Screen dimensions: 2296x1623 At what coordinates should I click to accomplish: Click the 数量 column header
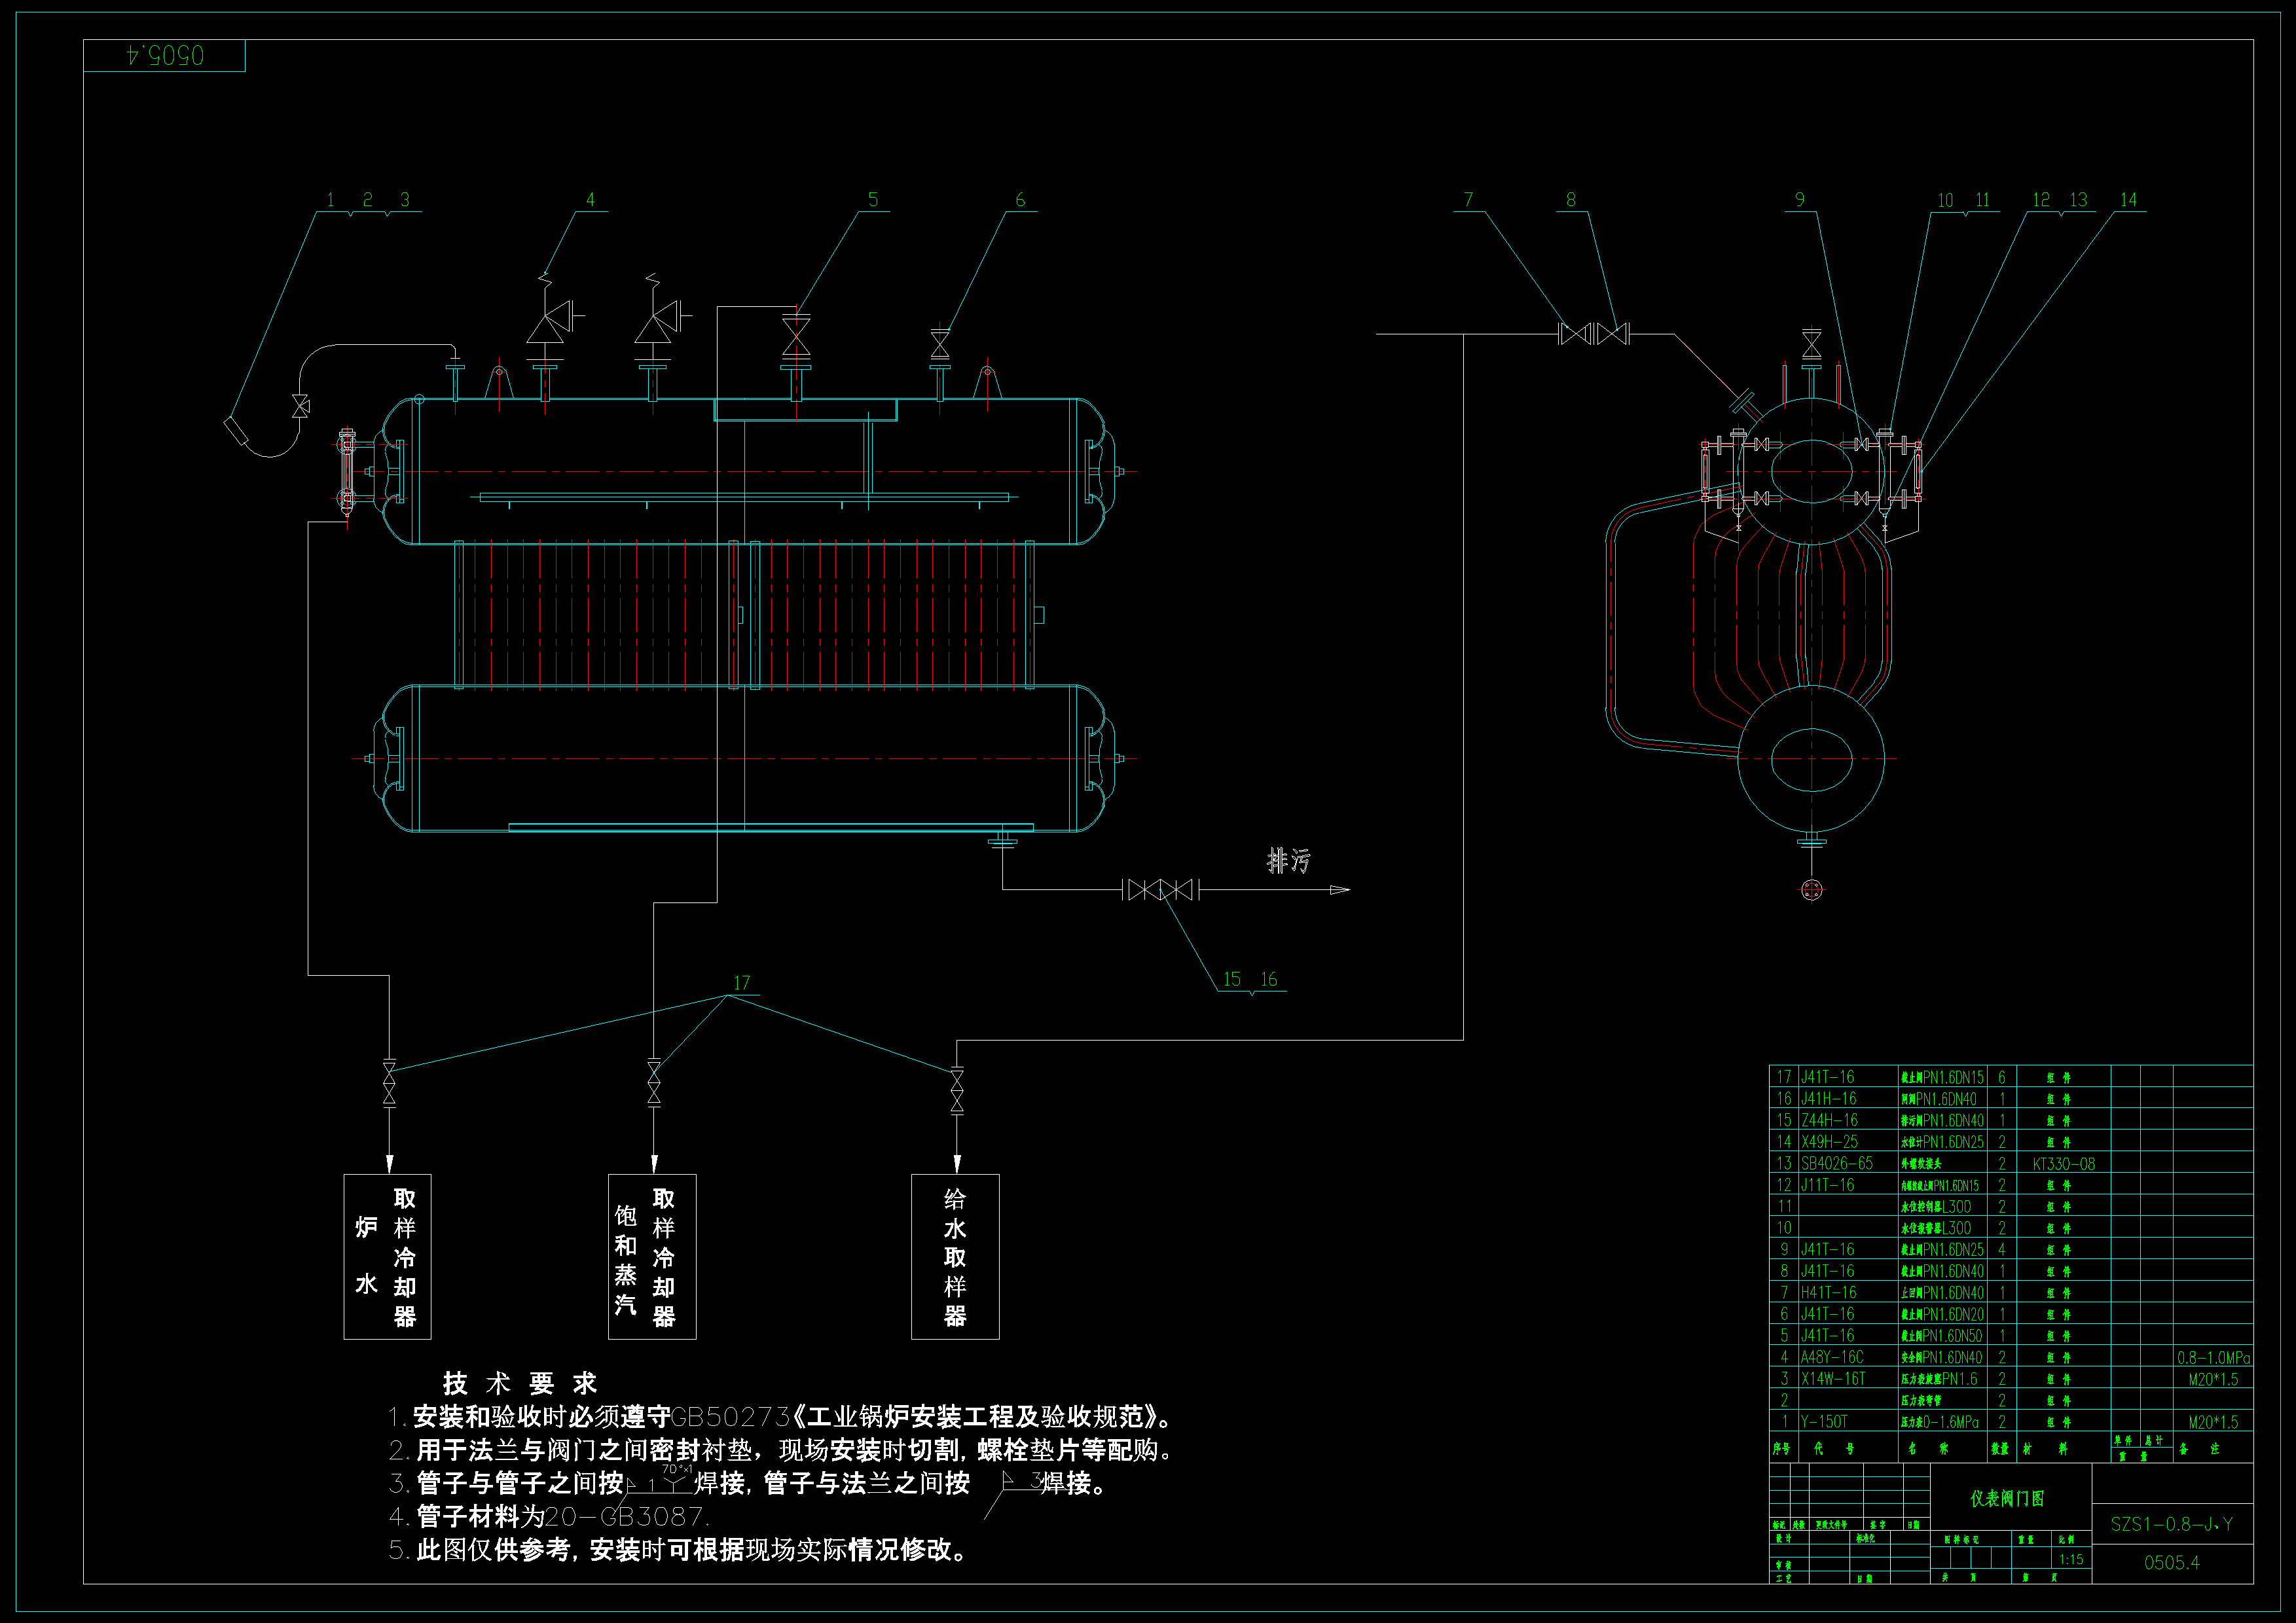point(1999,1448)
